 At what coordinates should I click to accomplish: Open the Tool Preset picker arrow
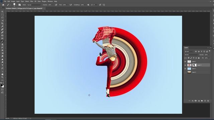tap(10, 5)
